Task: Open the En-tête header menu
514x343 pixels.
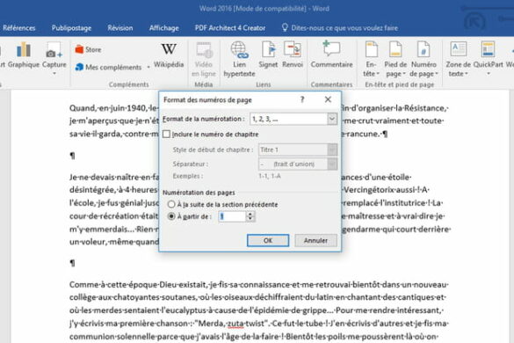Action: click(371, 60)
